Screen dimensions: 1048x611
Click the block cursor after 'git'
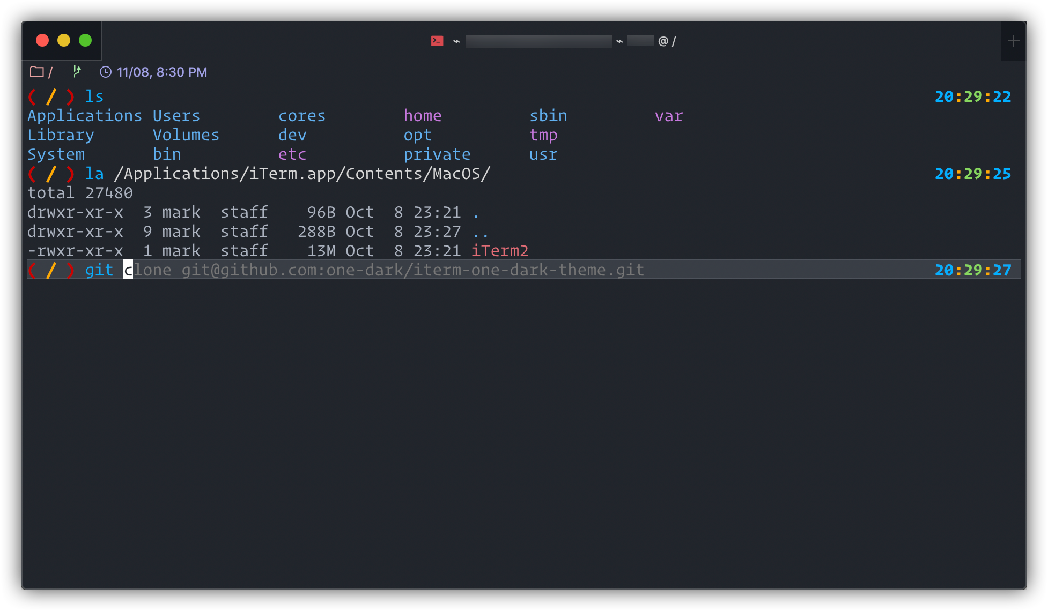click(128, 270)
